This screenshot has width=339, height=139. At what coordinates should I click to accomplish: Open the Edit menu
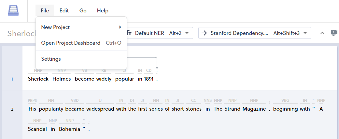pos(64,11)
